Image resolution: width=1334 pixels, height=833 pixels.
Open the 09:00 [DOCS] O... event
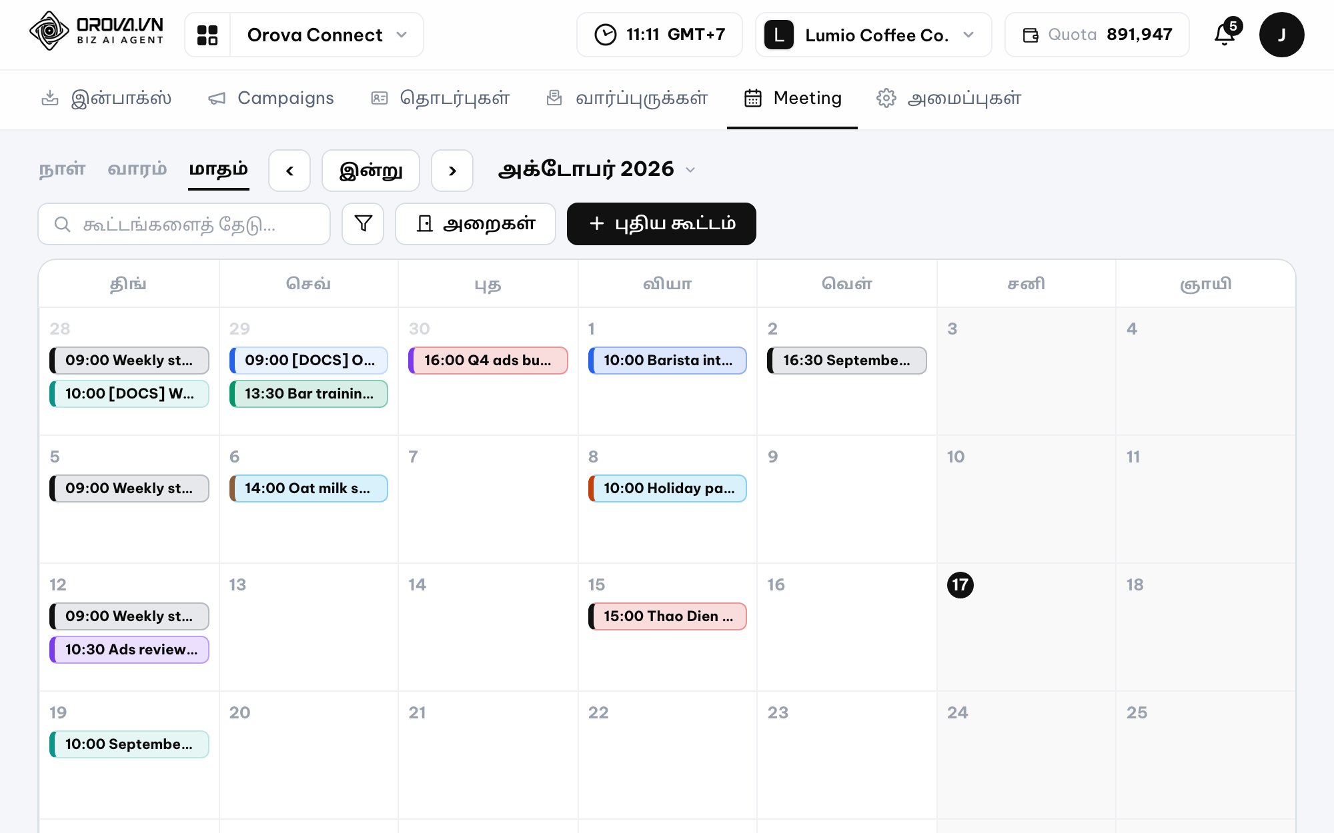pyautogui.click(x=309, y=361)
